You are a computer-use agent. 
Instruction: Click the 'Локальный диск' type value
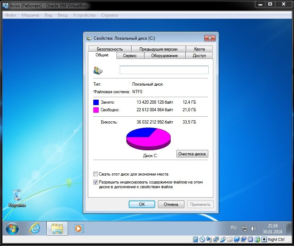tap(148, 84)
